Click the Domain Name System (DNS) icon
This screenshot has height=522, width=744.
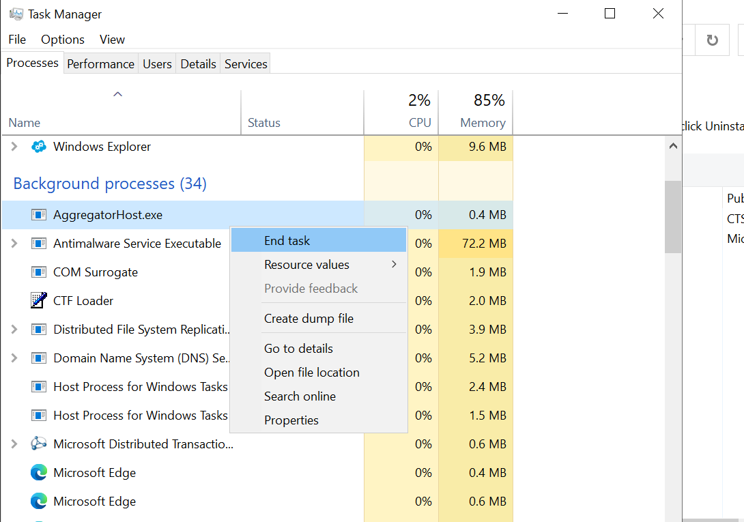pyautogui.click(x=39, y=358)
